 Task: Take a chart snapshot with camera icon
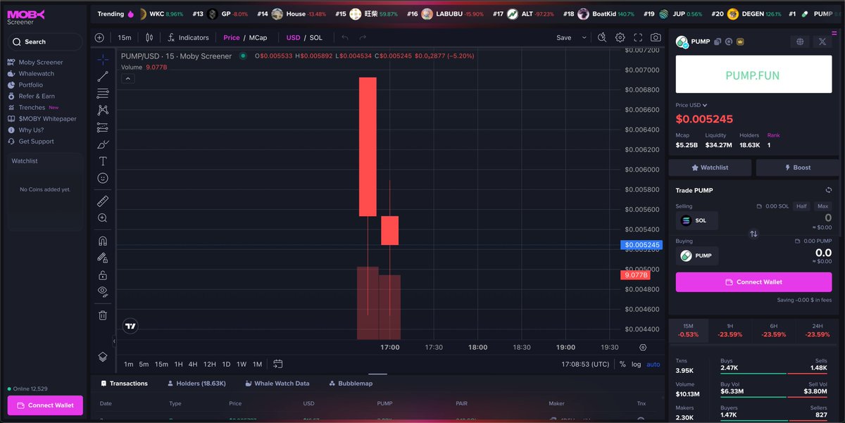(x=656, y=37)
